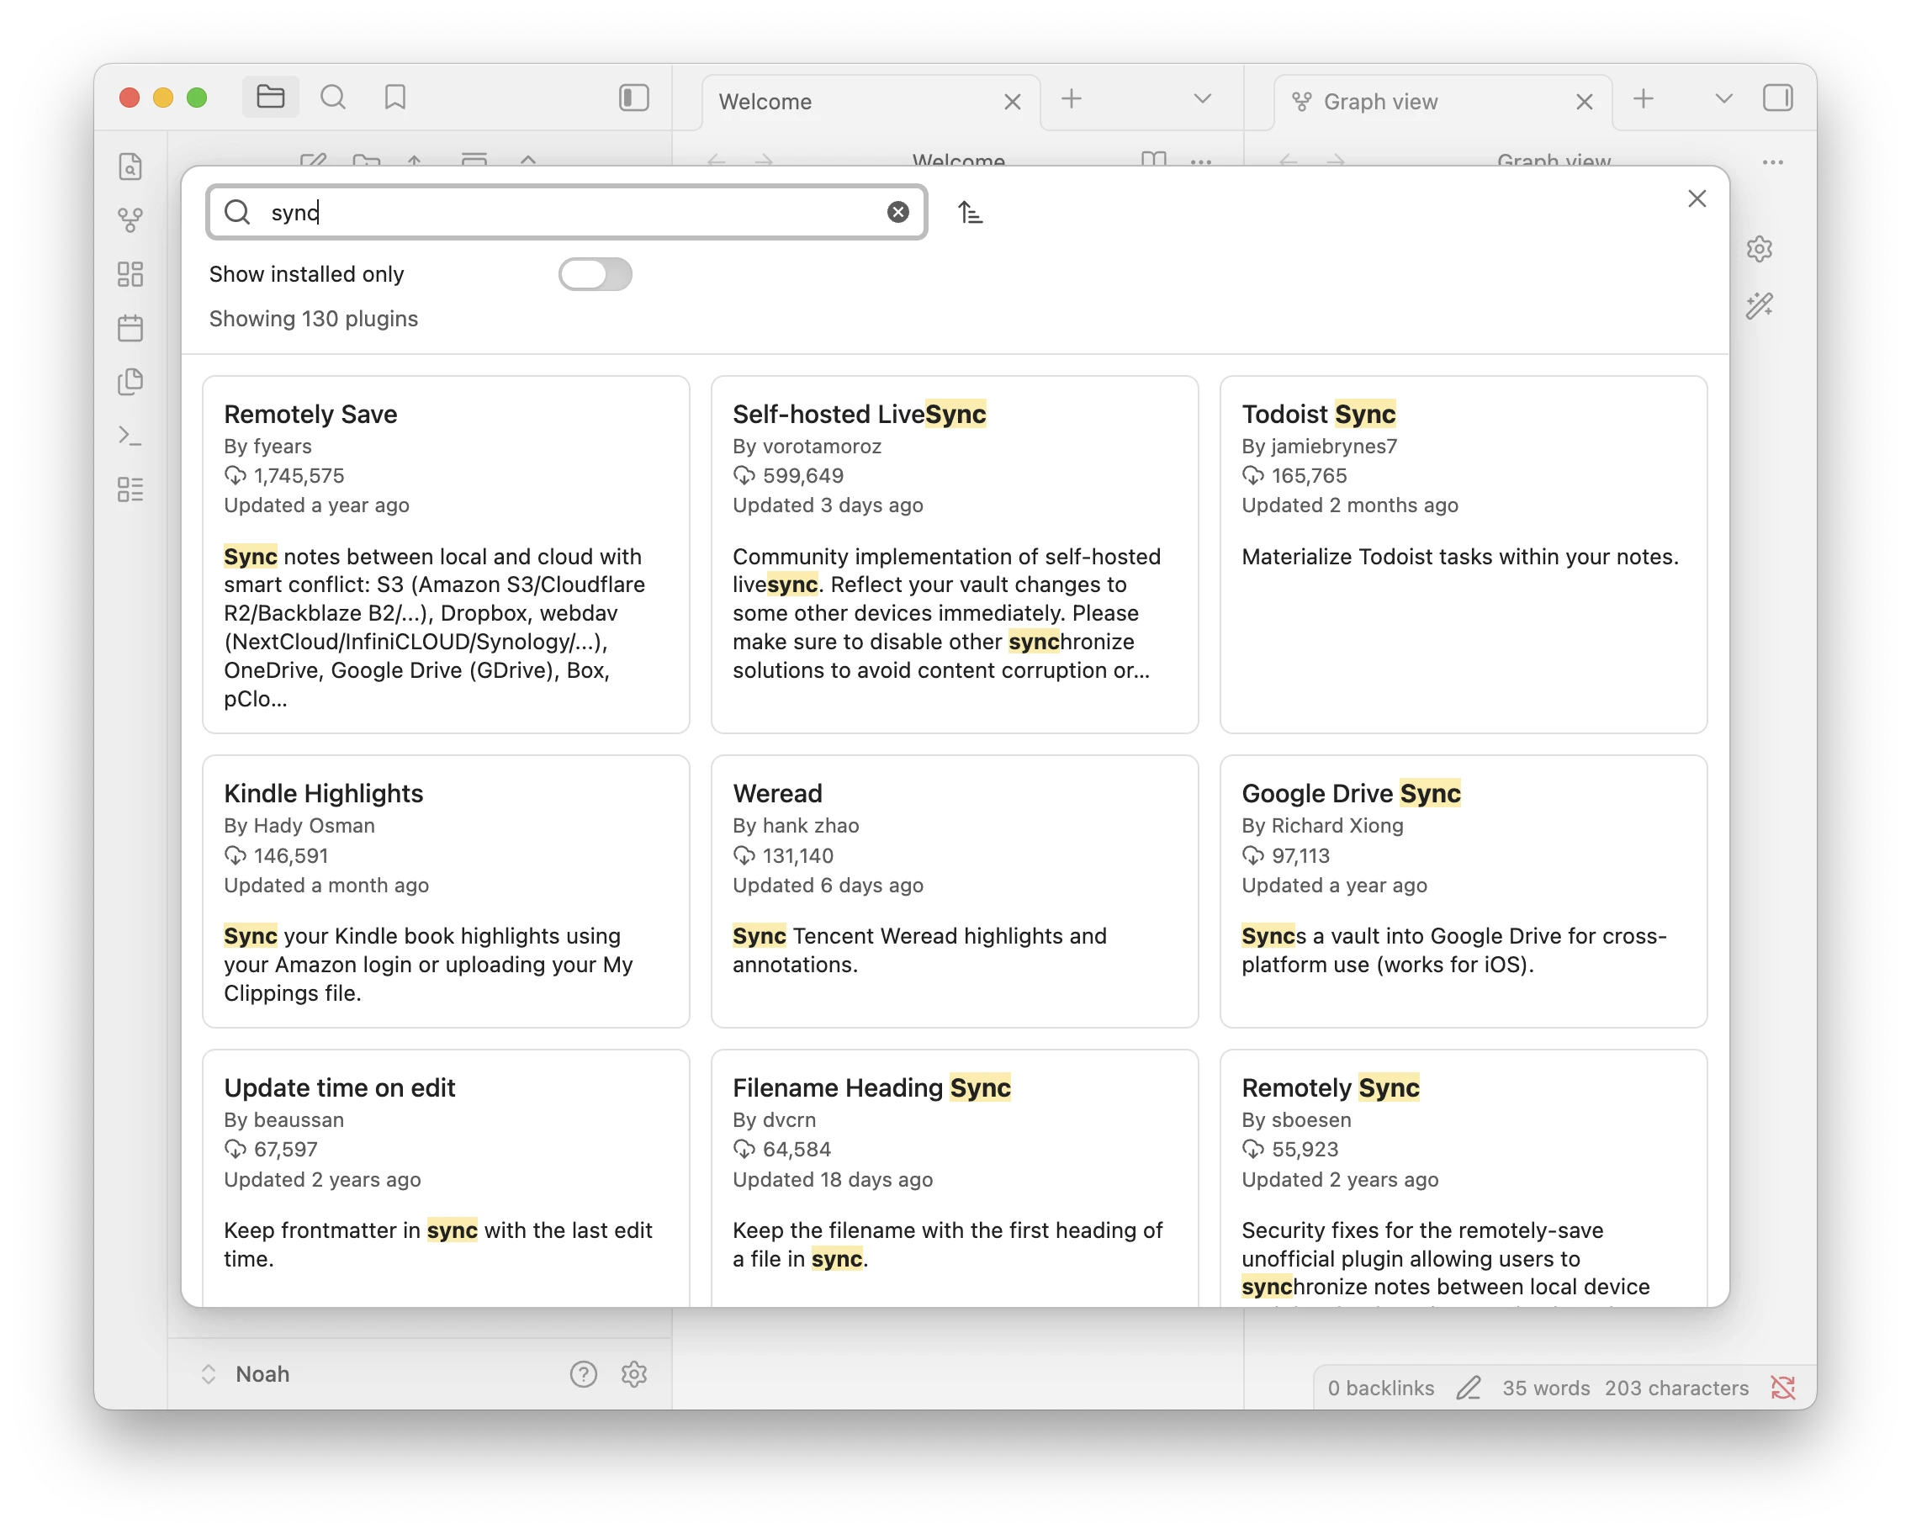Open the Weread plugin card
This screenshot has height=1534, width=1911.
(955, 891)
